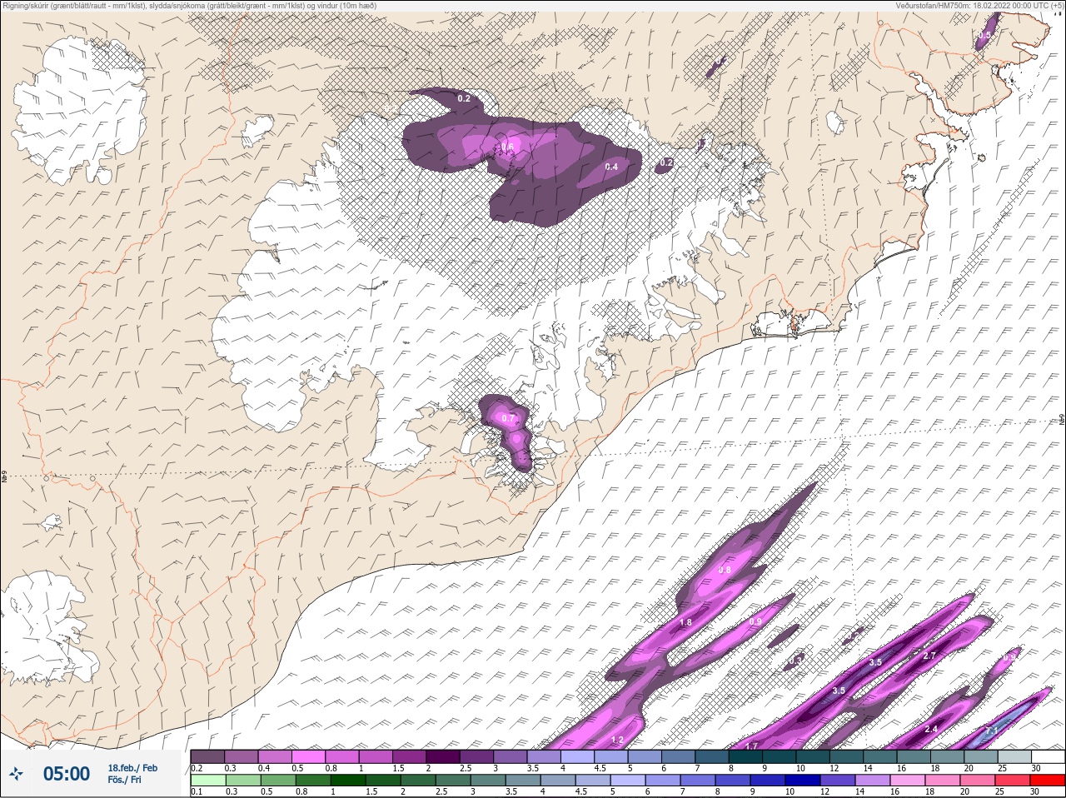The width and height of the screenshot is (1066, 798).
Task: Click the 05:00 forecast time display
Action: (66, 774)
